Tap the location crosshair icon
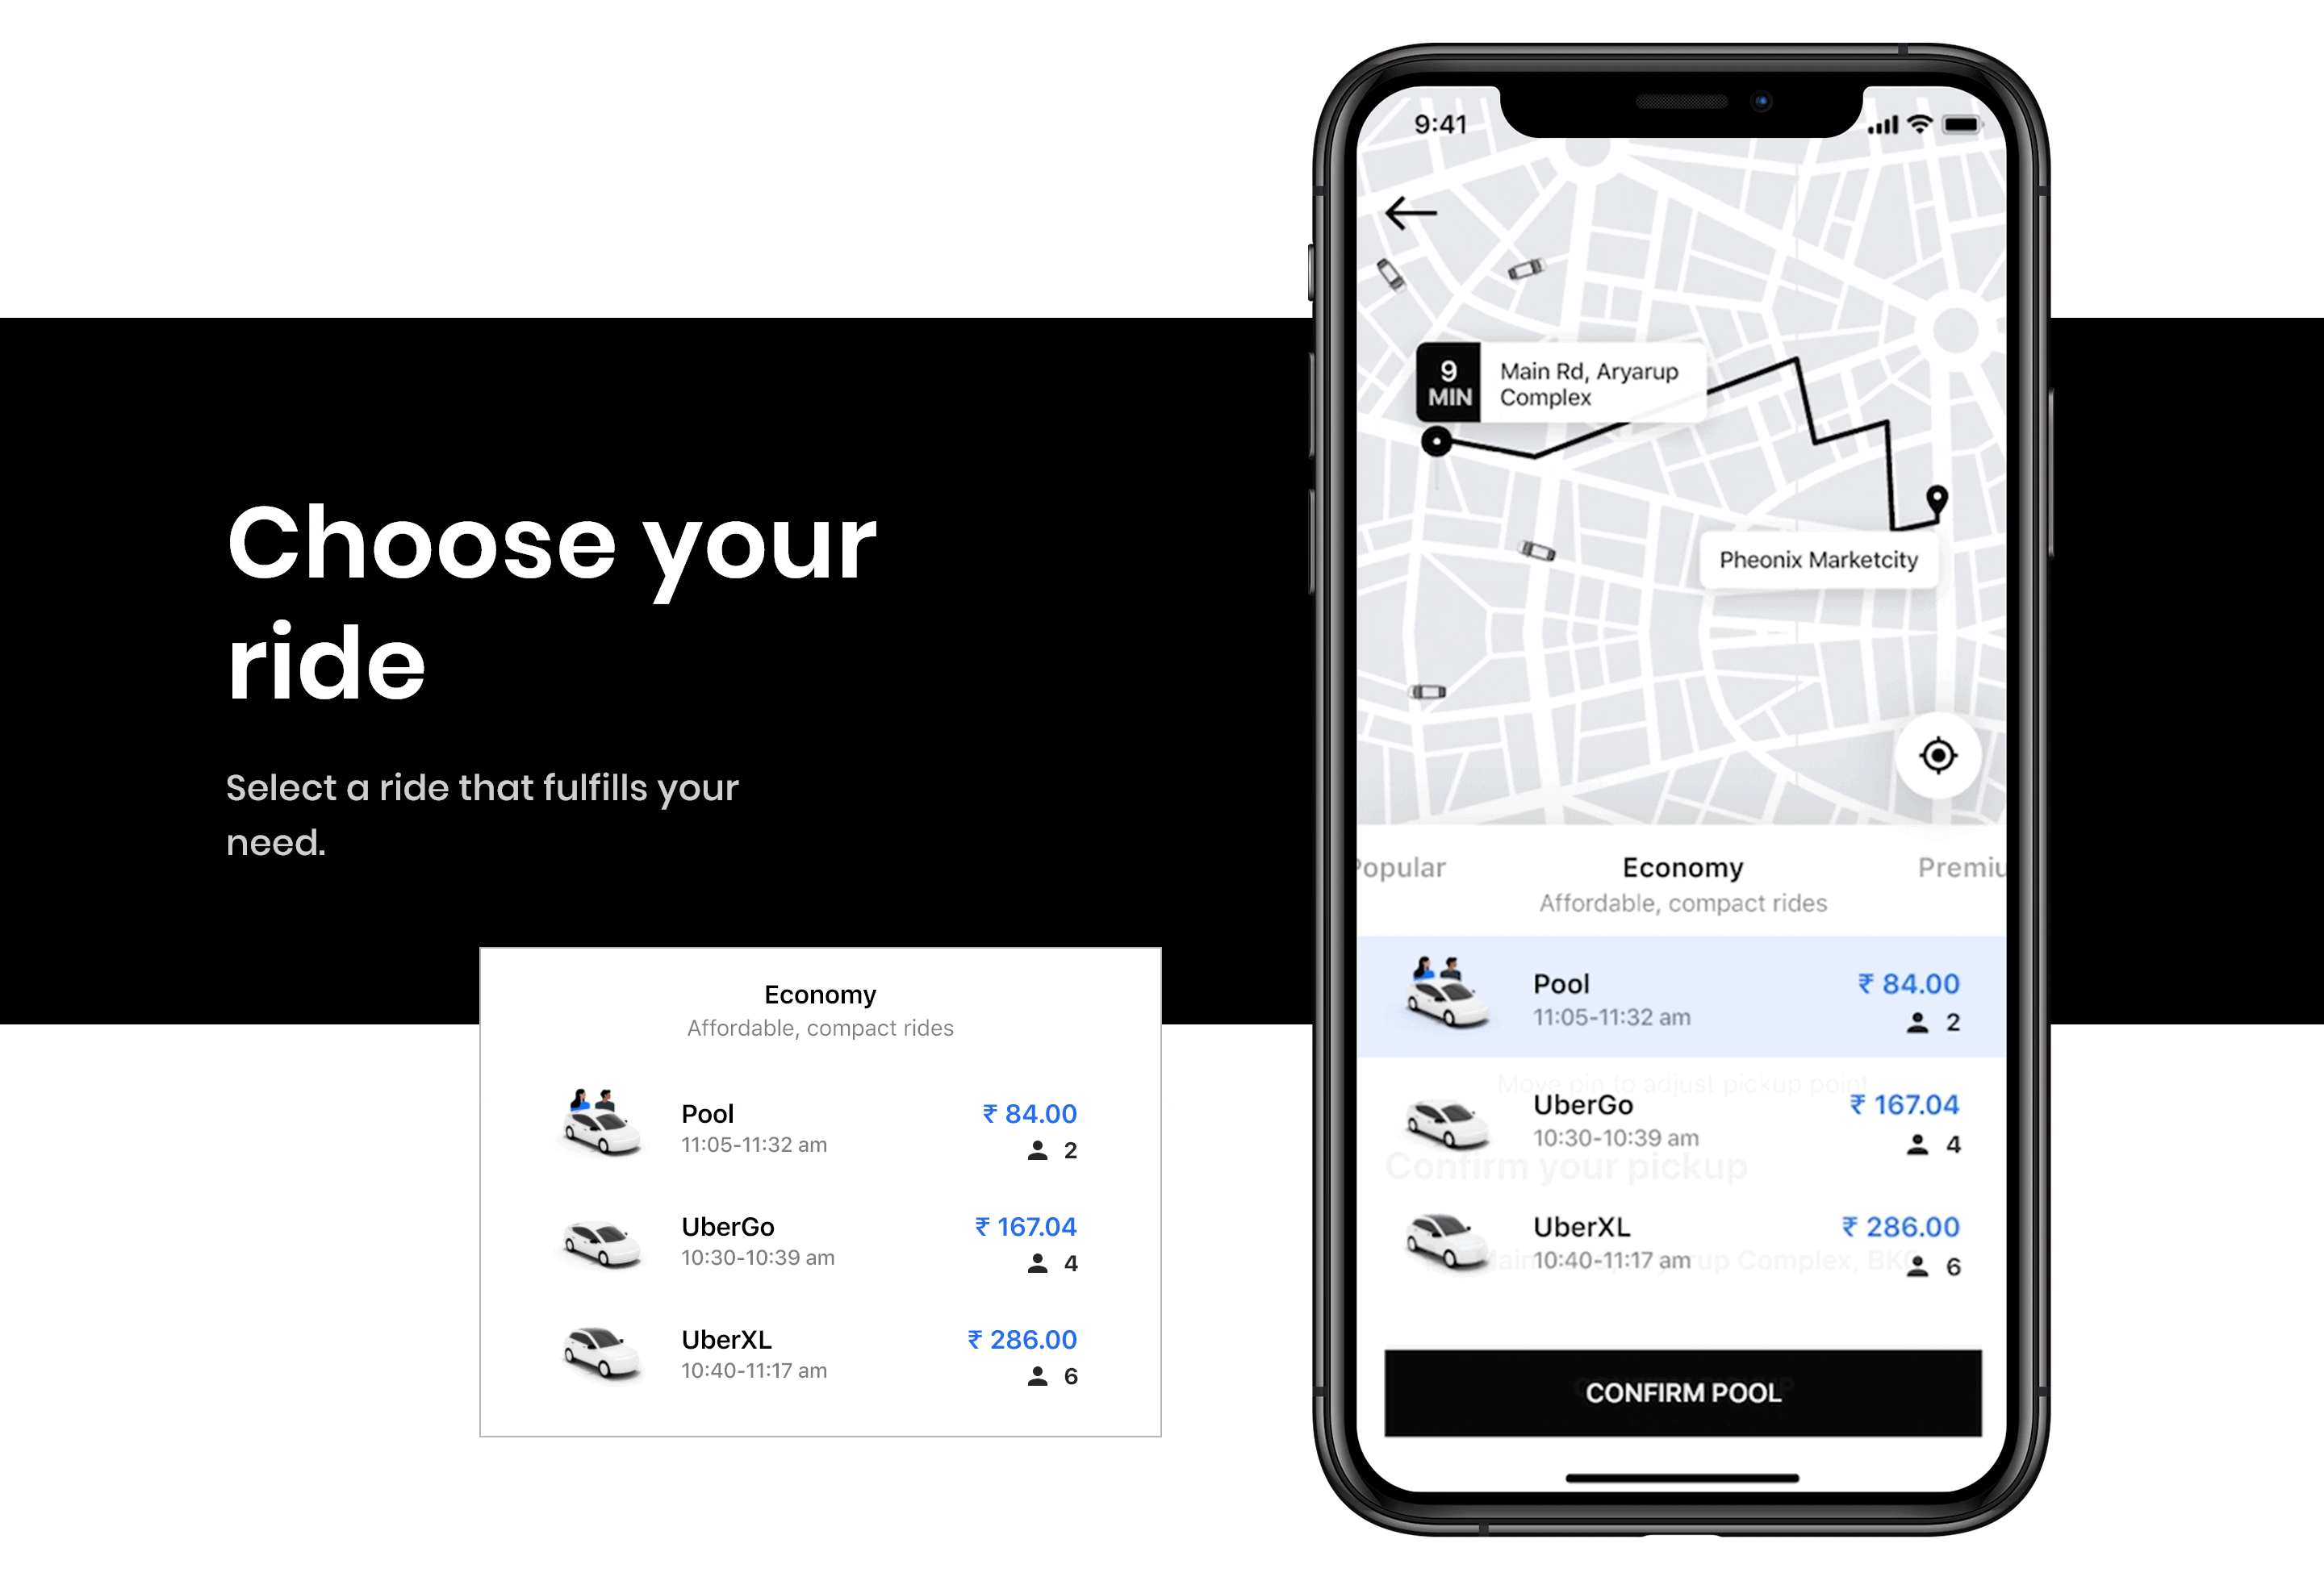2324x1581 pixels. coord(1936,755)
